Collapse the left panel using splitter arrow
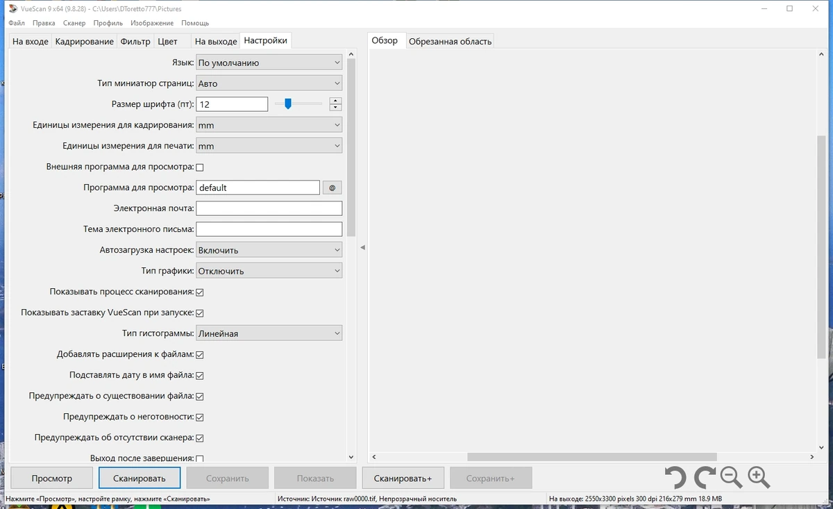Screen dimensions: 833x509 pyautogui.click(x=362, y=248)
